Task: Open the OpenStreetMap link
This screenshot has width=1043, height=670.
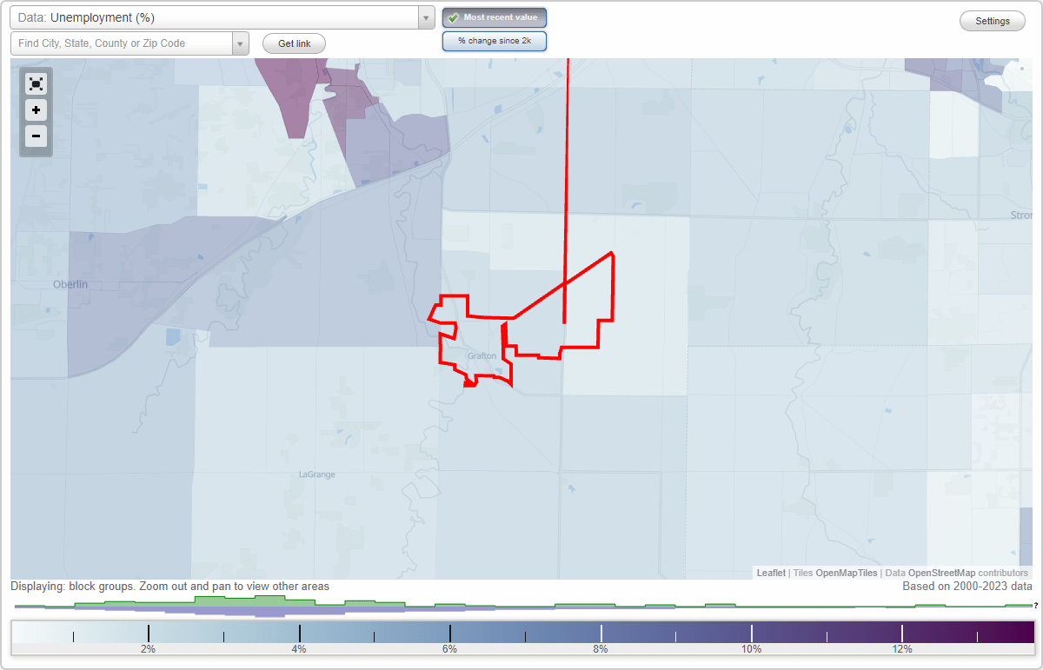Action: [x=941, y=573]
